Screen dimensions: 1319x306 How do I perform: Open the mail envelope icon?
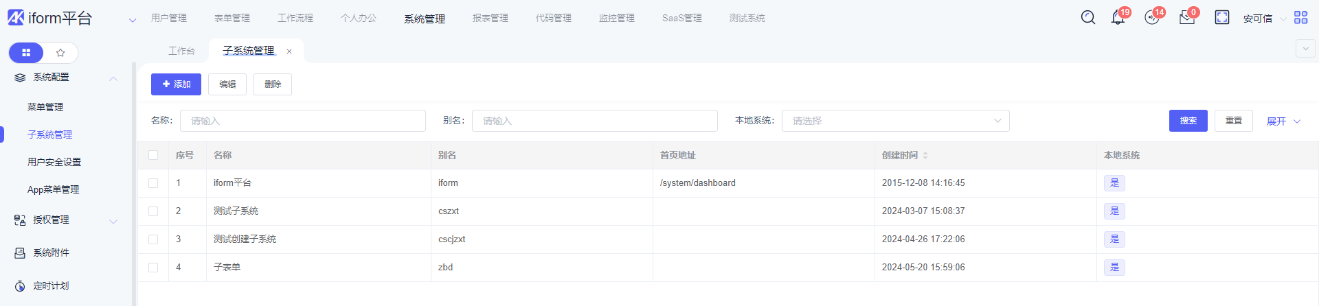(1186, 18)
